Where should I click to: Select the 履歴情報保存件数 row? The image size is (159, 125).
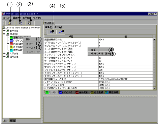(98, 40)
